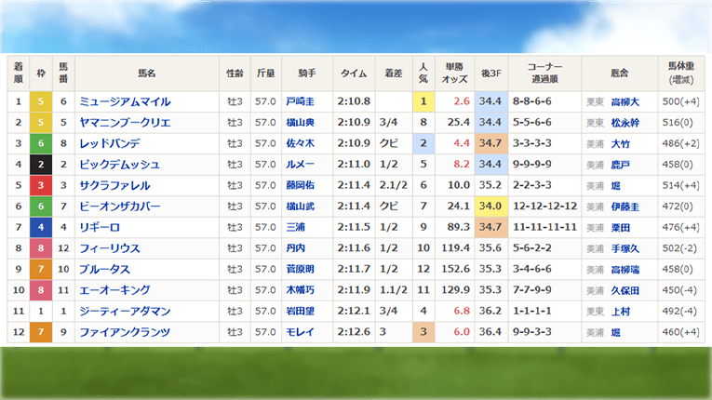Click the 厩舎 column header

[x=619, y=73]
